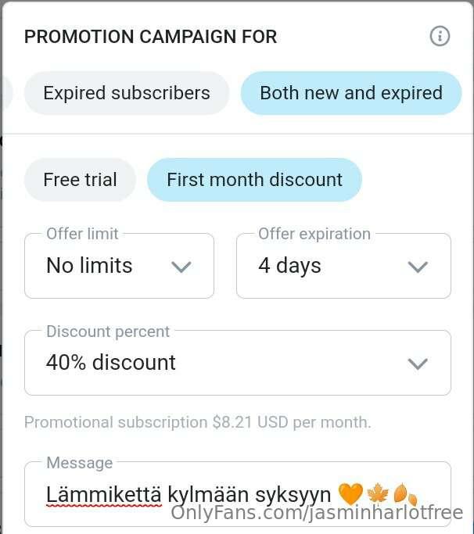The height and width of the screenshot is (534, 474).
Task: Click the maple leaf emoji in message
Action: click(378, 494)
